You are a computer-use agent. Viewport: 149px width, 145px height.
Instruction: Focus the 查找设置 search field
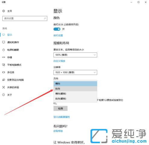(x=25, y=18)
